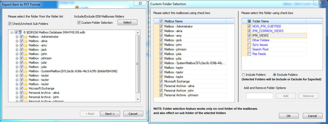
Task: Click the mailbox tree vertical scrollbar
Action: point(138,64)
